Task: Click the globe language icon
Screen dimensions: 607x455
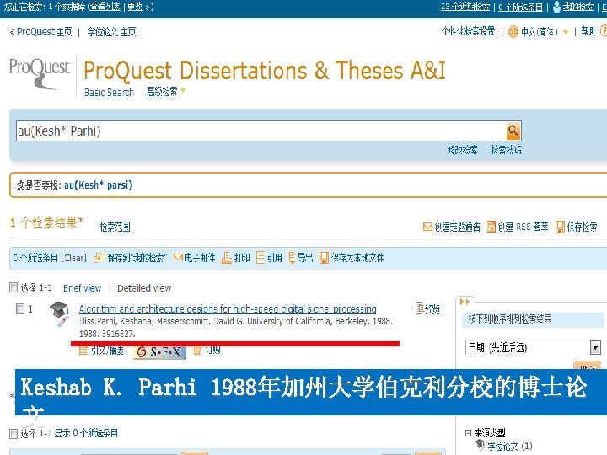Action: pos(513,31)
